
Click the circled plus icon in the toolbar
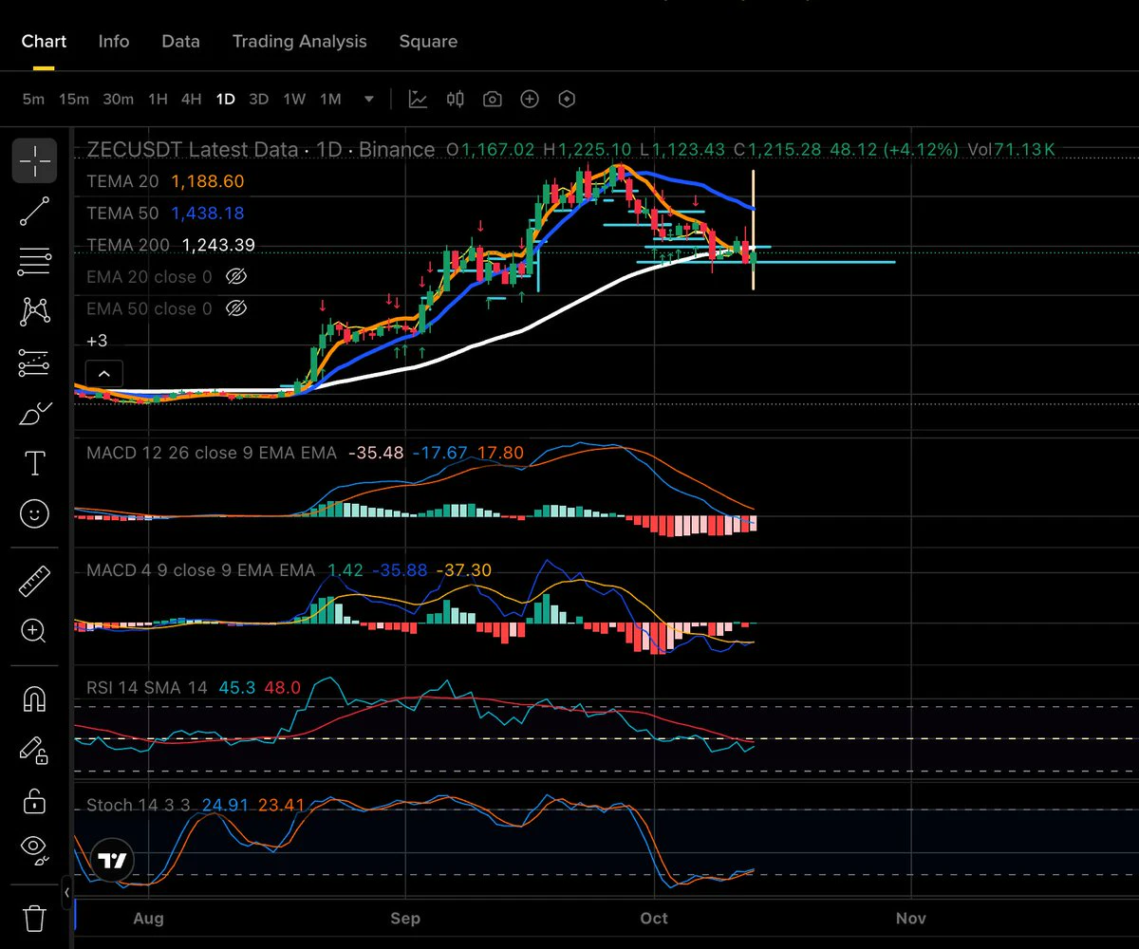[530, 99]
